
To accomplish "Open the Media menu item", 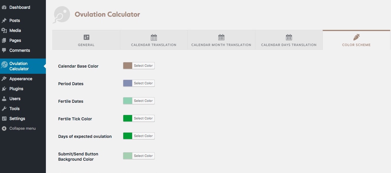I will click(x=23, y=30).
